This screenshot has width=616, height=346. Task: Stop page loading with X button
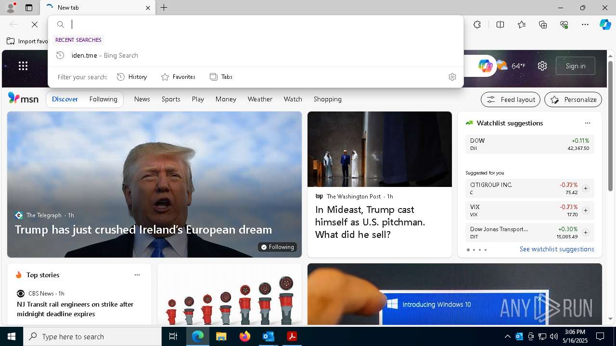pos(35,25)
